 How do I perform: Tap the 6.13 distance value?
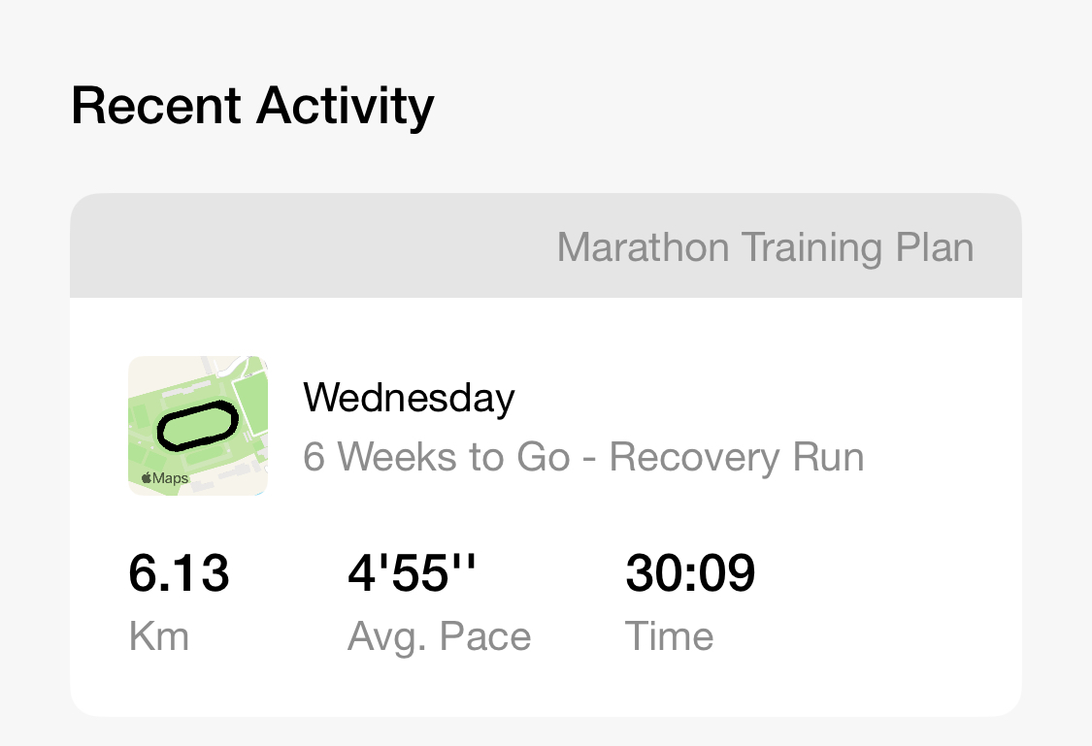point(179,573)
